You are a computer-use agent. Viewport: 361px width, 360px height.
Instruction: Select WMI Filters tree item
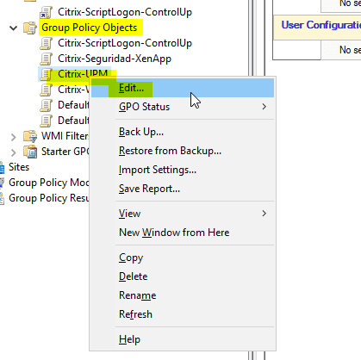click(x=65, y=136)
